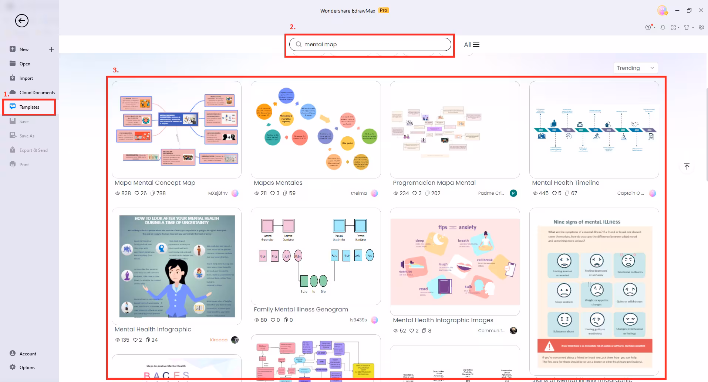Like the Programacion Mapa Mental template
The image size is (708, 382).
(415, 193)
